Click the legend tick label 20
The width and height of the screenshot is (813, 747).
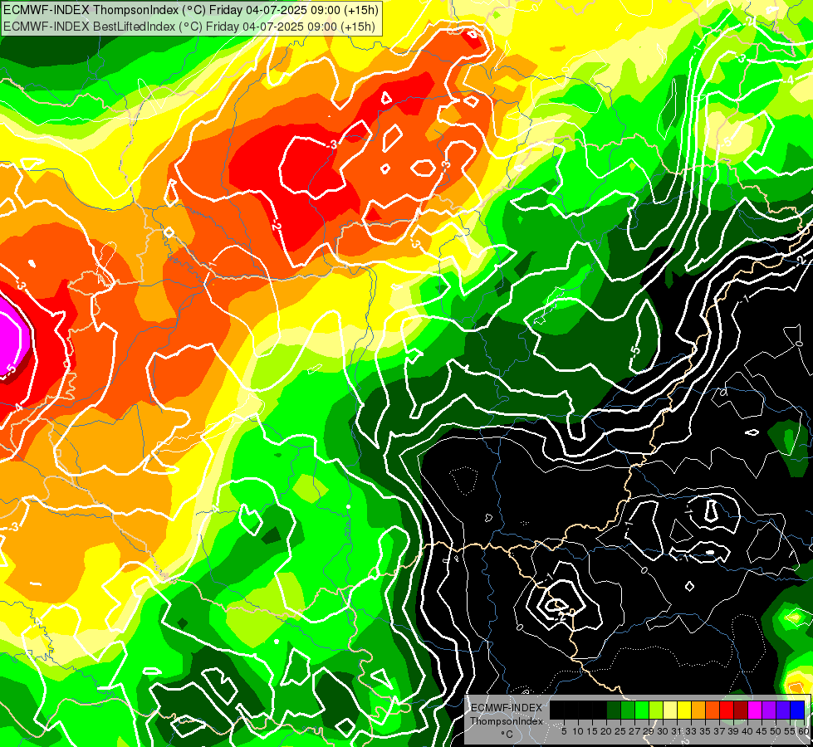point(607,731)
